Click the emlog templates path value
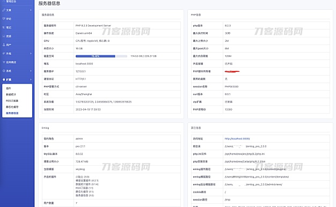 tap(257, 177)
